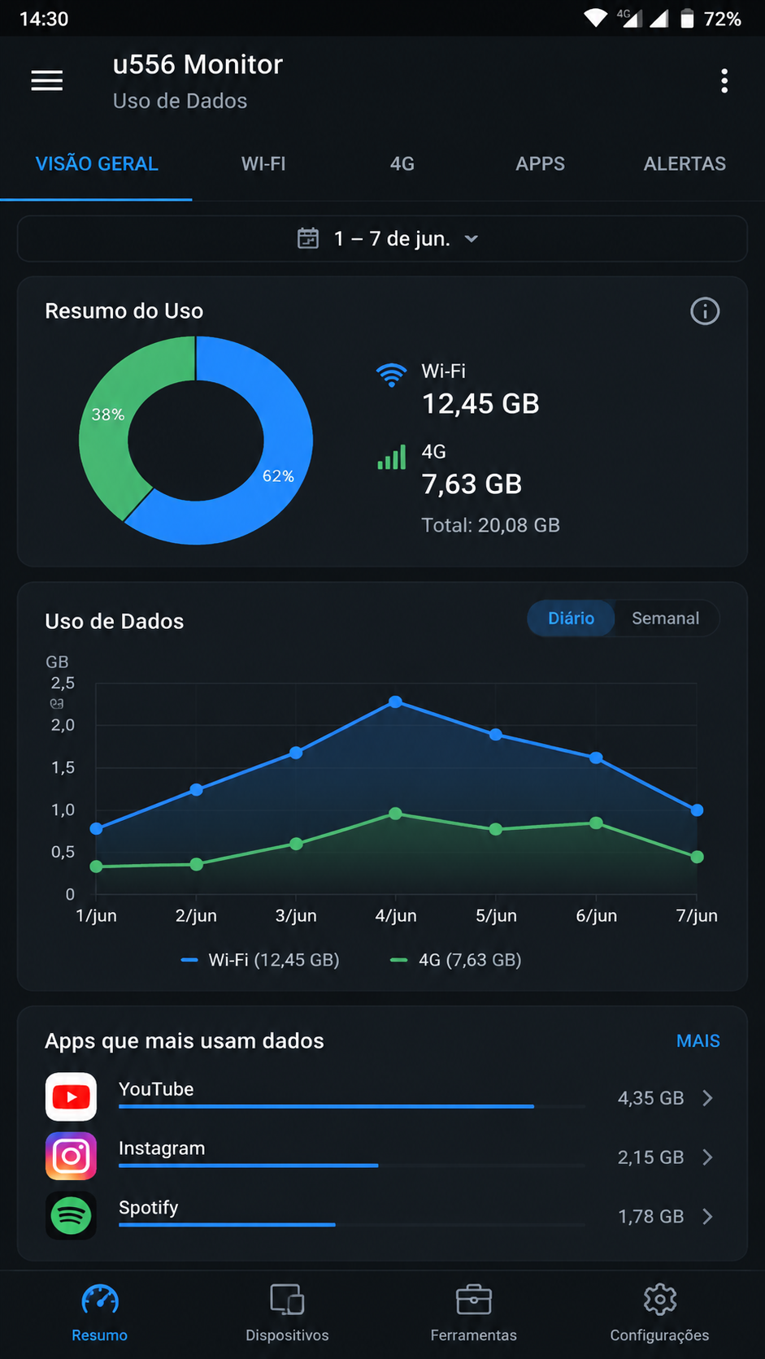765x1359 pixels.
Task: Toggle 4G series in chart legend
Action: tap(456, 960)
